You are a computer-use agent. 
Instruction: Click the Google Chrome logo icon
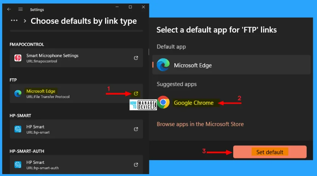[163, 102]
